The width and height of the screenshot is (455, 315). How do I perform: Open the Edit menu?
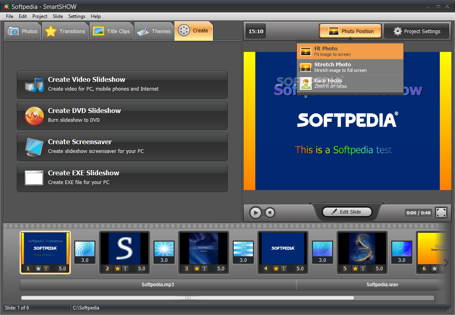[x=23, y=16]
